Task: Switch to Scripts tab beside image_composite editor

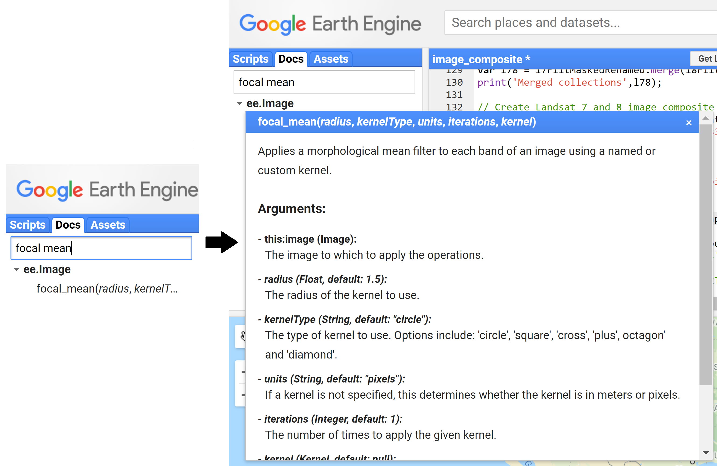Action: pos(250,59)
